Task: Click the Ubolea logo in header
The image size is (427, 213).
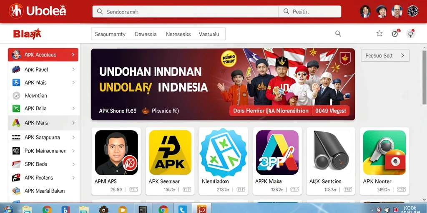Action: tap(38, 11)
